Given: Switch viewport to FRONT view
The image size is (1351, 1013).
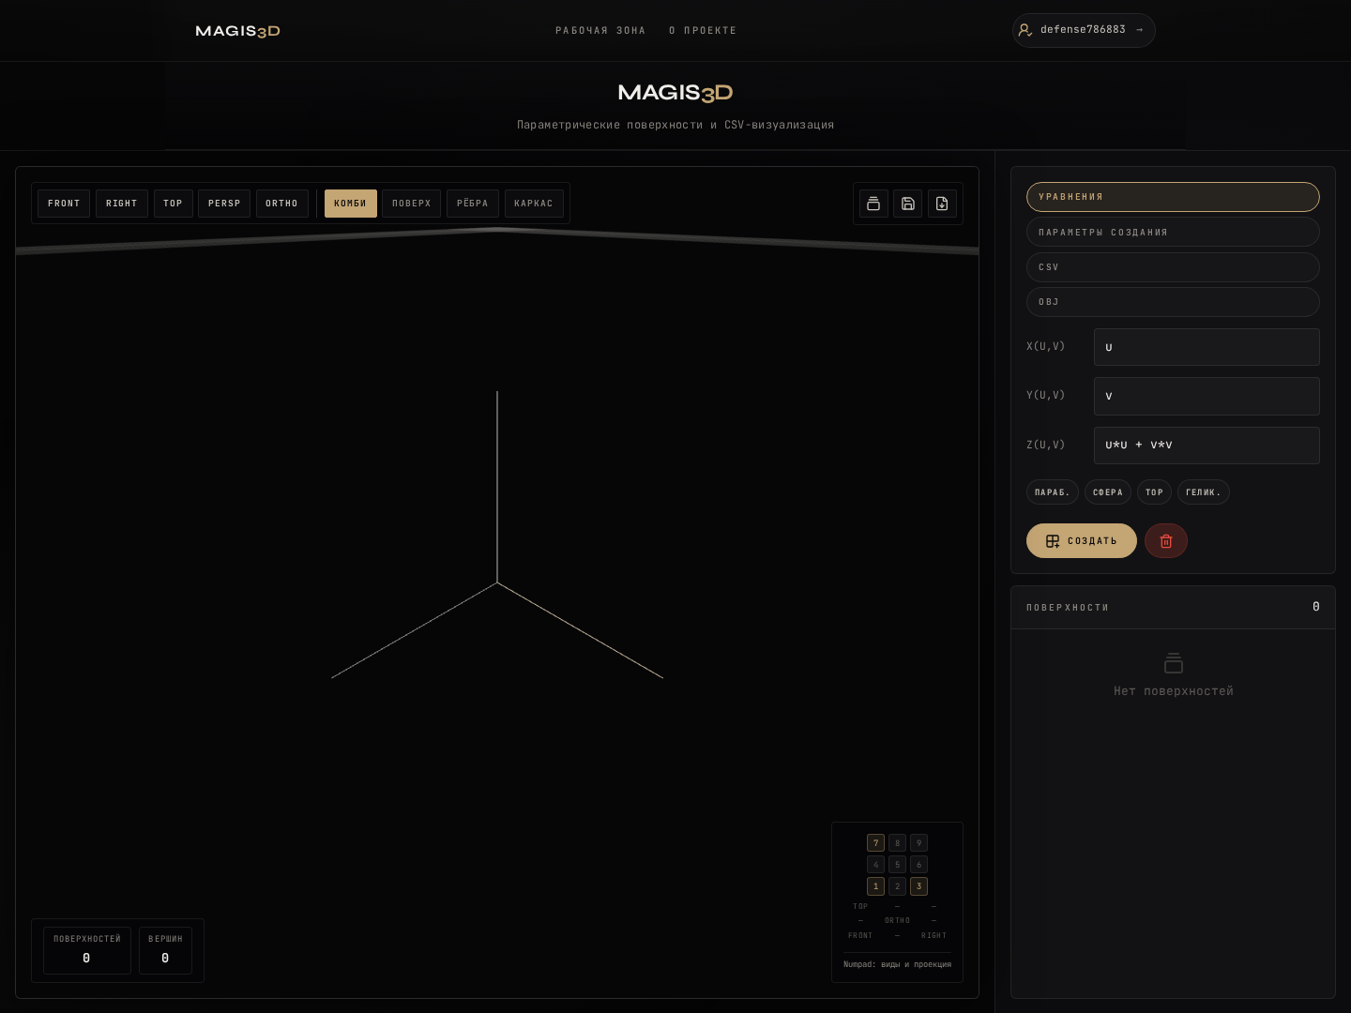Looking at the screenshot, I should coord(64,204).
